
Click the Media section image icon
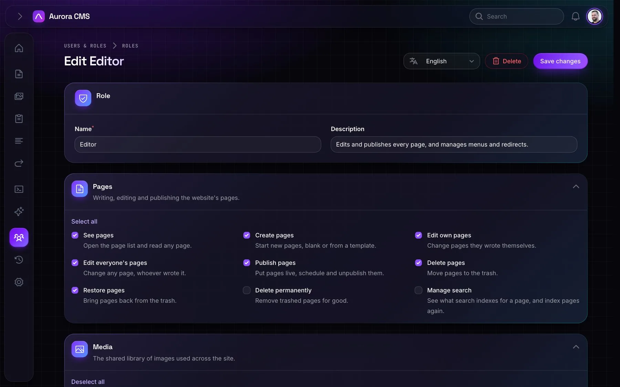point(80,349)
